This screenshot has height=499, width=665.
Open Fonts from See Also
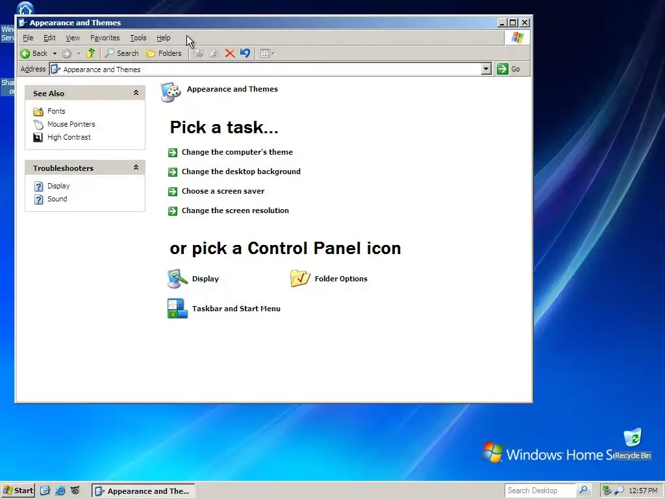pos(56,111)
